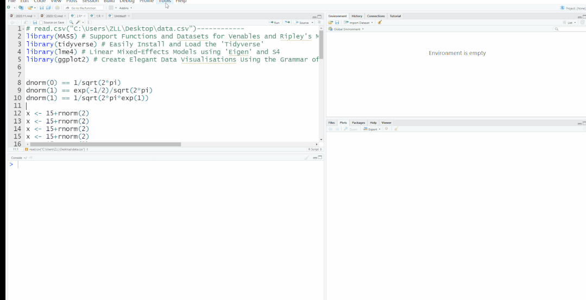Click the Project: (None) button

[572, 8]
